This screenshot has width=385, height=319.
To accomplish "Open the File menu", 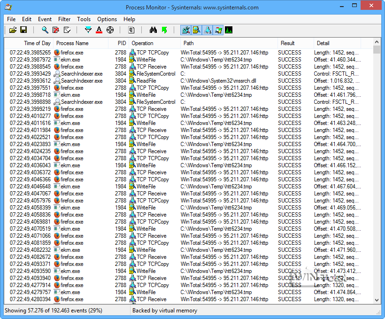I will point(11,19).
